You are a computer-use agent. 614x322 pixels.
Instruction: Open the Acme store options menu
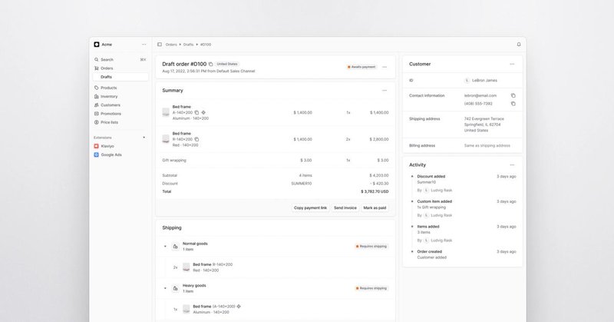coord(144,45)
